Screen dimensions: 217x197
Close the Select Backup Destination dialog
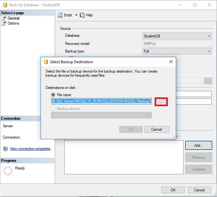171,62
